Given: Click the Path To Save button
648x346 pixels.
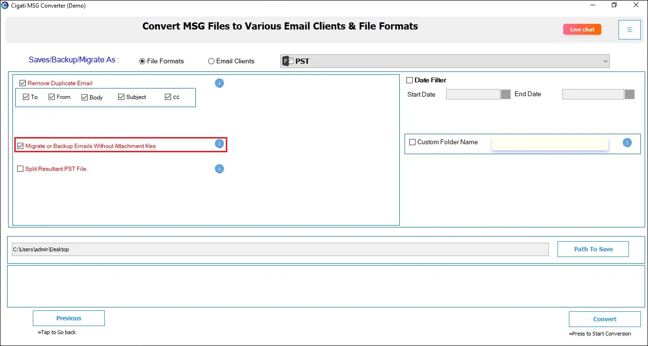Looking at the screenshot, I should pyautogui.click(x=593, y=249).
